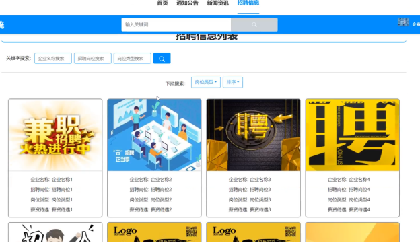Click text 岗位类型2
Image resolution: width=420 pixels, height=243 pixels.
coord(162,200)
